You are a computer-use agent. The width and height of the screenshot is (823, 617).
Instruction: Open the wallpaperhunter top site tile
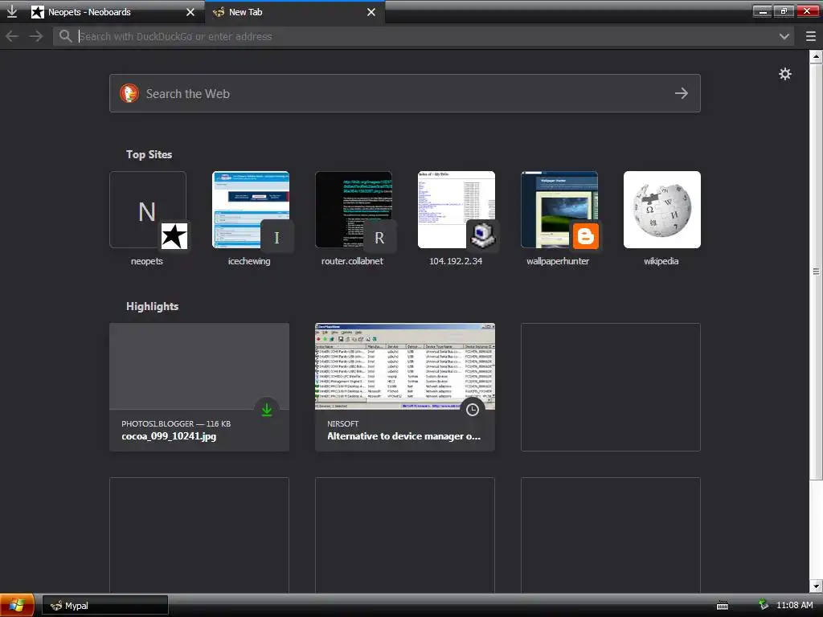(x=559, y=210)
